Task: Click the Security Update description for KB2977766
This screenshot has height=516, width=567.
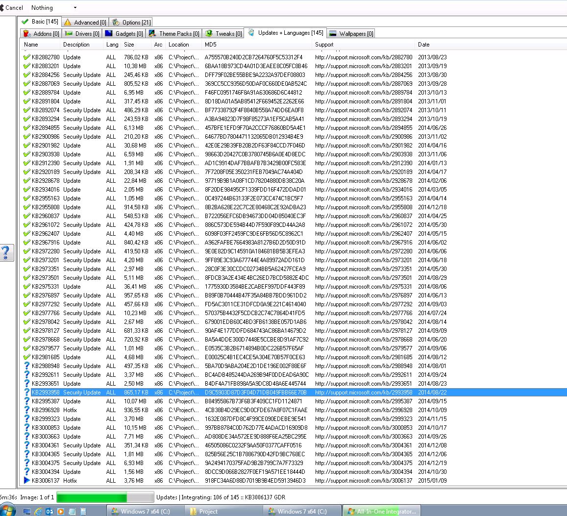Action: coord(82,313)
